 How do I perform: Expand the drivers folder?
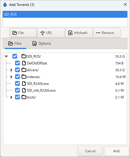pyautogui.click(x=12, y=70)
